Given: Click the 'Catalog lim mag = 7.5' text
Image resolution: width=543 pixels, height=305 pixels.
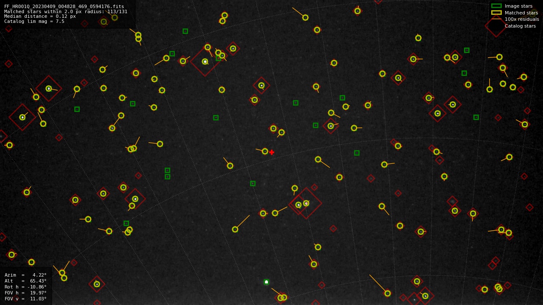Looking at the screenshot, I should pyautogui.click(x=34, y=21).
